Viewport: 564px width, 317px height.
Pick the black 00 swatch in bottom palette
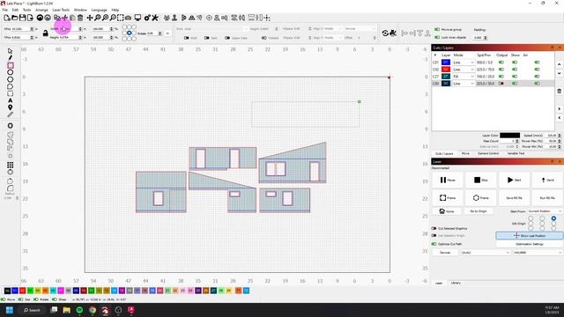(x=8, y=291)
